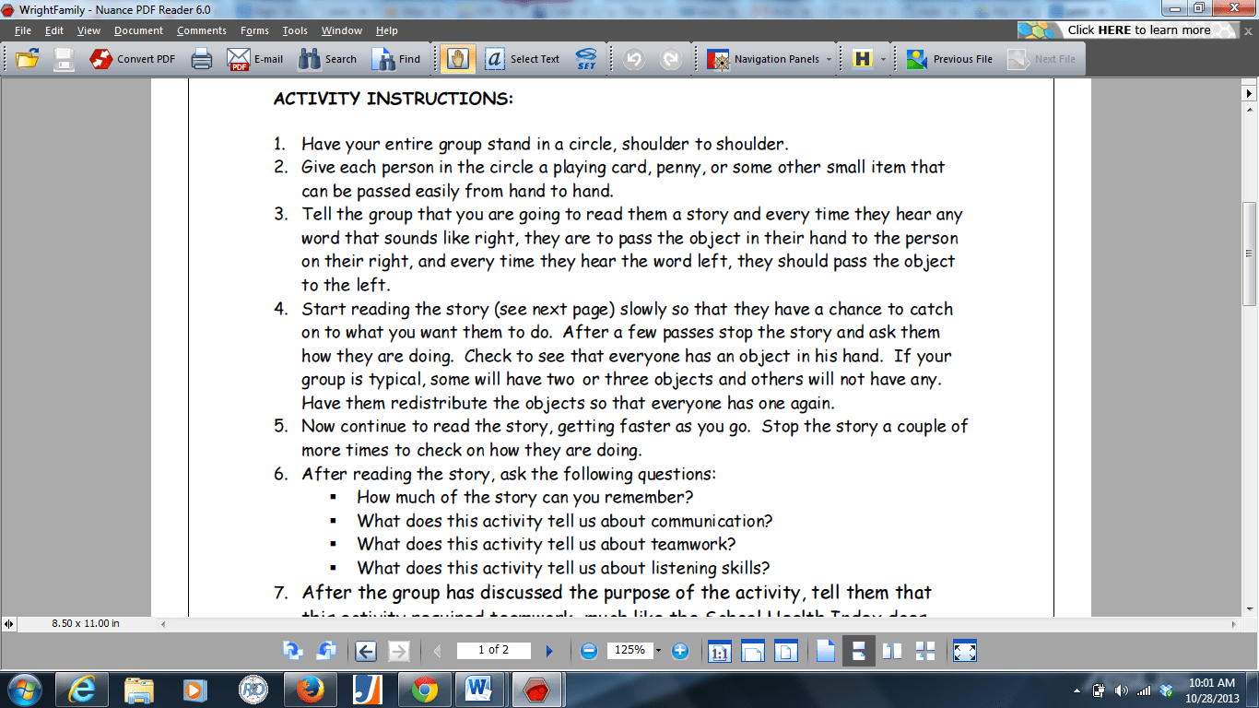Click the vertical scrollbar thumb

click(x=1250, y=254)
